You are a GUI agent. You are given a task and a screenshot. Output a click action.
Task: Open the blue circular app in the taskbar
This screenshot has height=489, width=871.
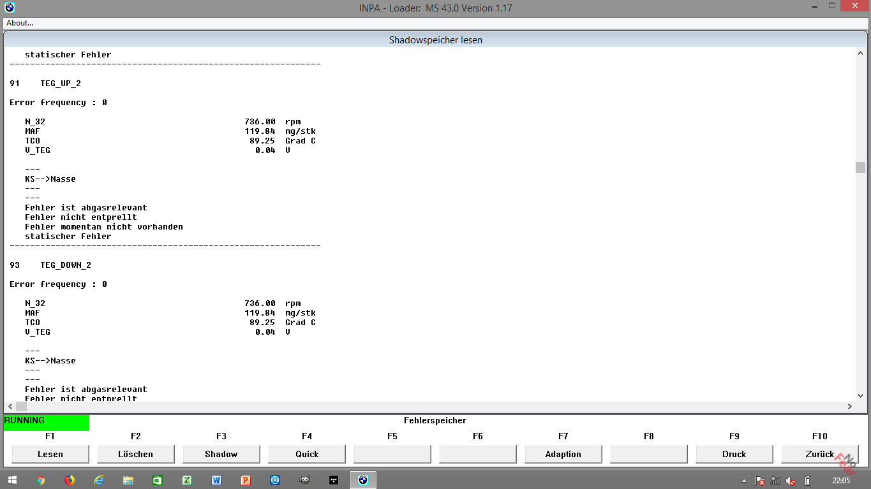pos(275,480)
